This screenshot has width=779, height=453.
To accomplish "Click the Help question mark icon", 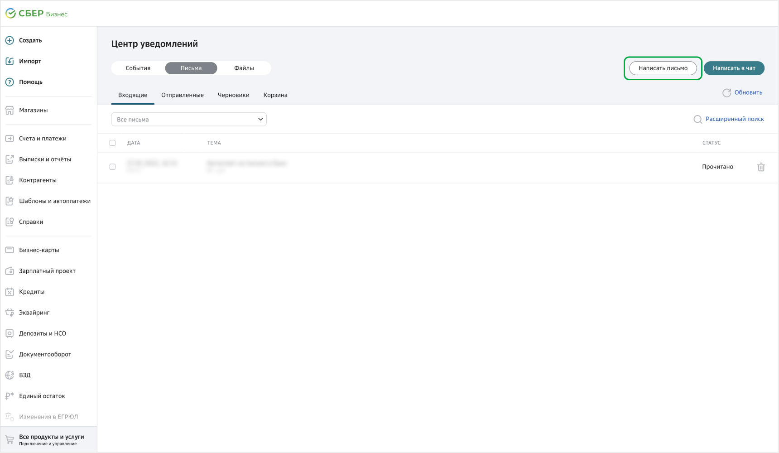I will point(10,82).
